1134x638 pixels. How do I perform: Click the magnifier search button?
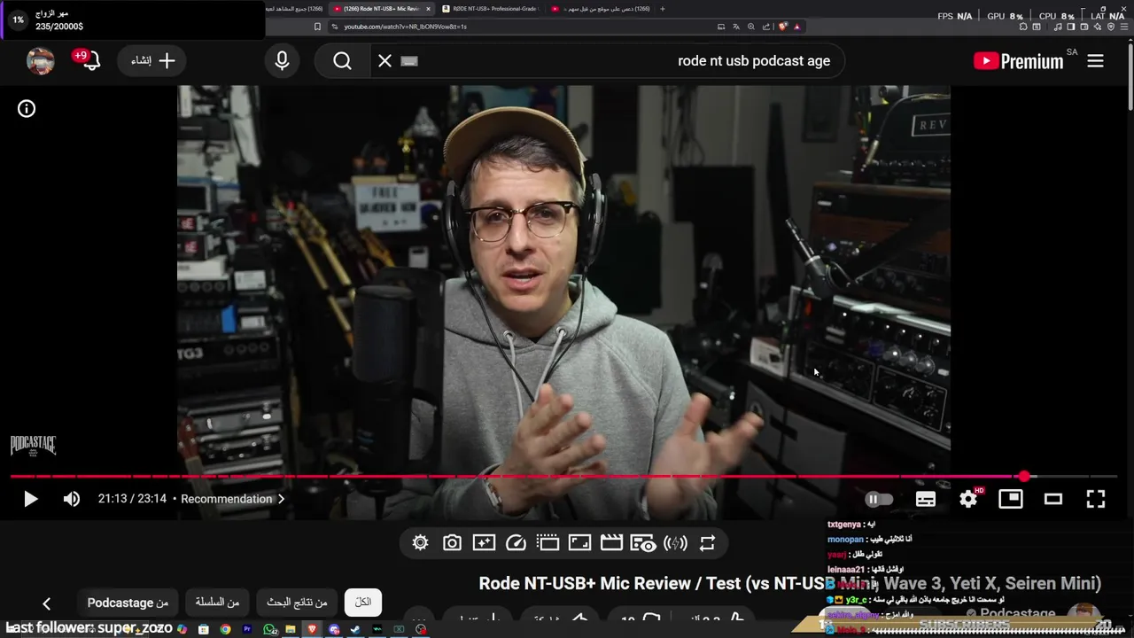(x=343, y=61)
